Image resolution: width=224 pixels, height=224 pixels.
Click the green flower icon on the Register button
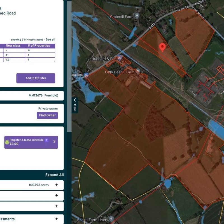point(7,142)
